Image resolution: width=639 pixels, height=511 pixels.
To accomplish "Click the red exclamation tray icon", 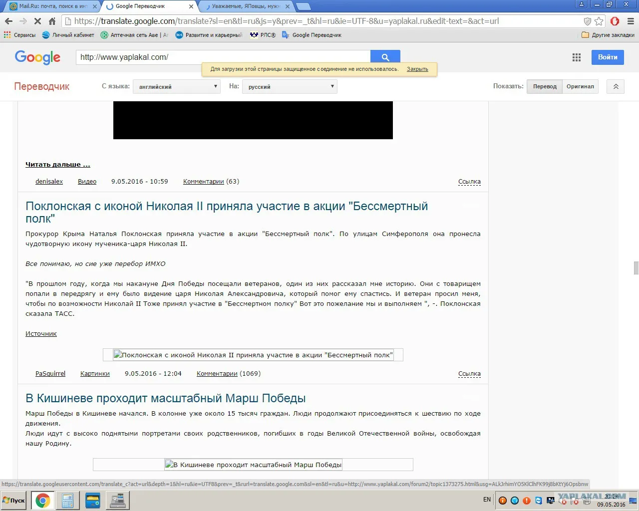I will click(x=527, y=501).
